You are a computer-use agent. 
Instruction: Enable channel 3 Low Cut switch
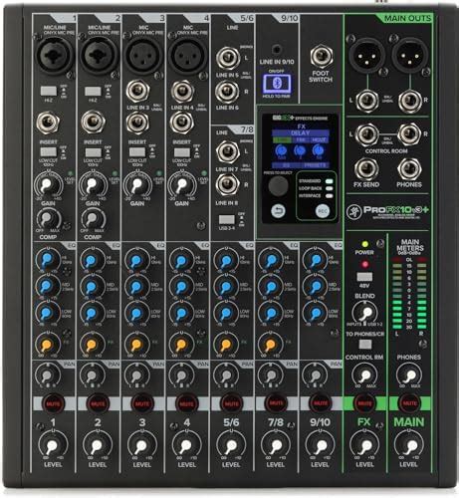coord(137,152)
